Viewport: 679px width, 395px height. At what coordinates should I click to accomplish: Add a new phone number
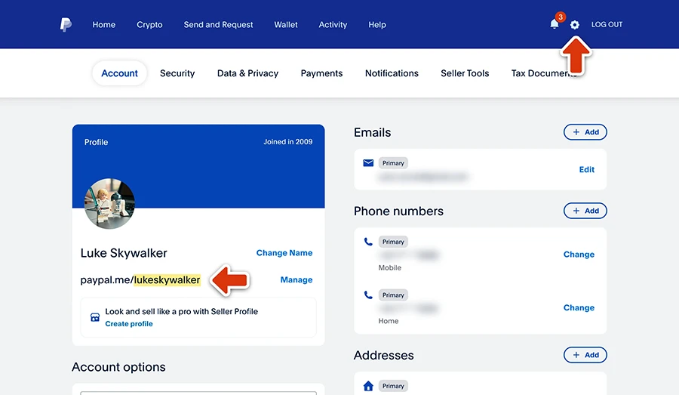click(x=585, y=211)
